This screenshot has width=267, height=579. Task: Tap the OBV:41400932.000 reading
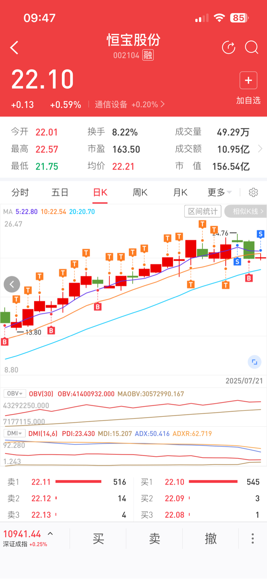(x=86, y=394)
